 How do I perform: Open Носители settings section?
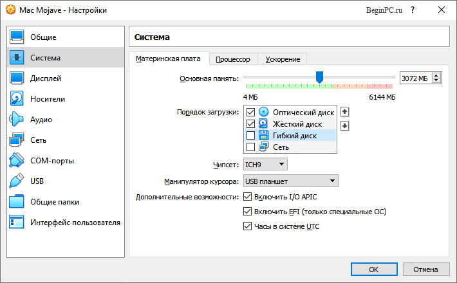(x=66, y=98)
